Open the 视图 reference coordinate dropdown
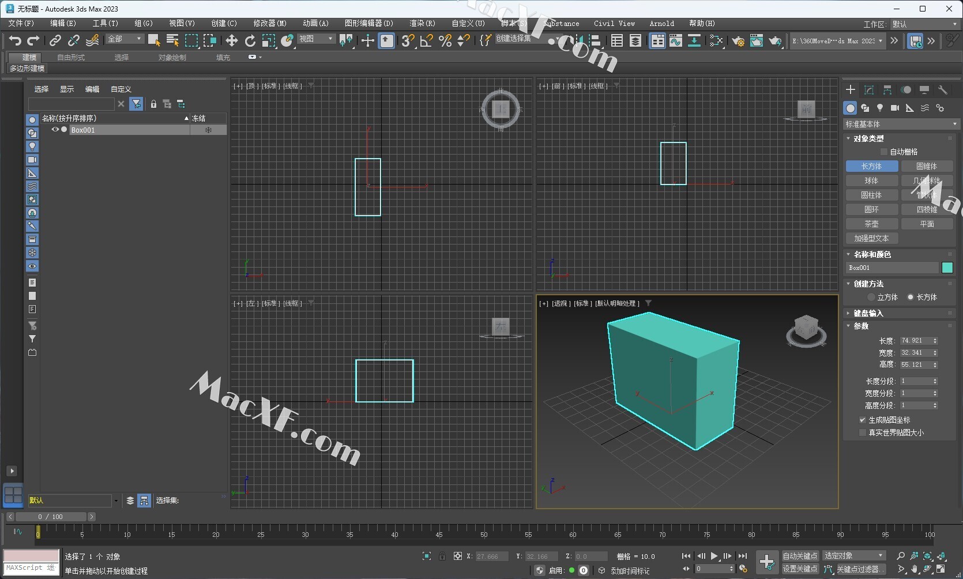 point(316,39)
